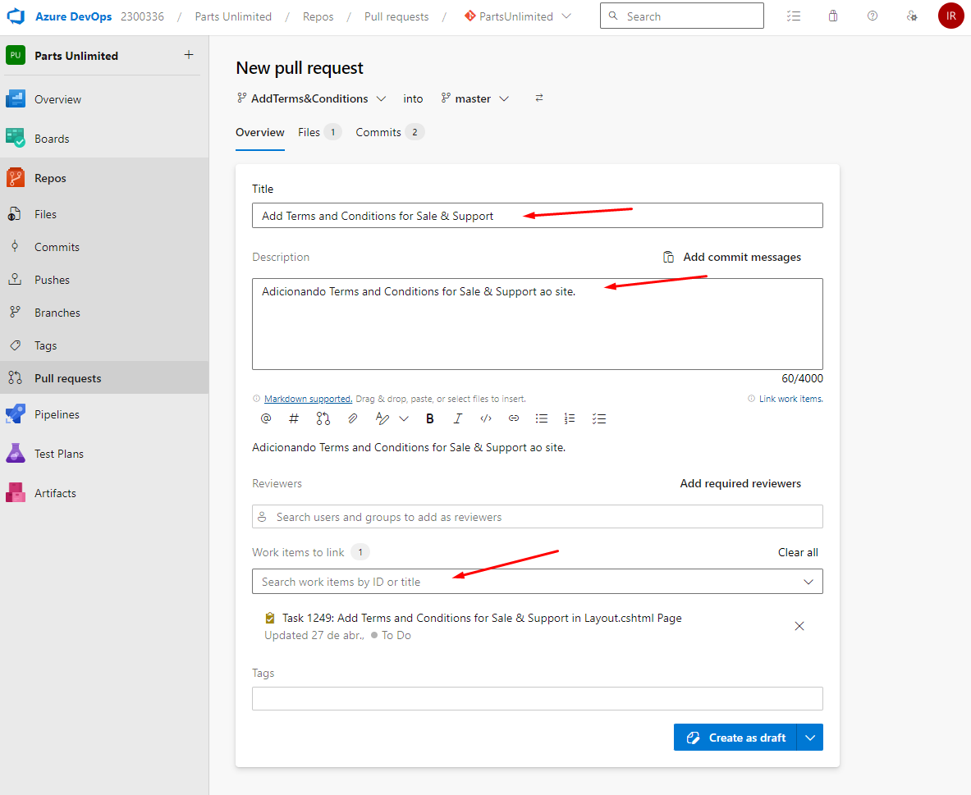Switch to the Files tab
Viewport: 971px width, 795px height.
click(x=319, y=132)
